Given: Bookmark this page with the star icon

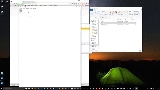Looking at the screenshot, I should [x=70, y=4].
